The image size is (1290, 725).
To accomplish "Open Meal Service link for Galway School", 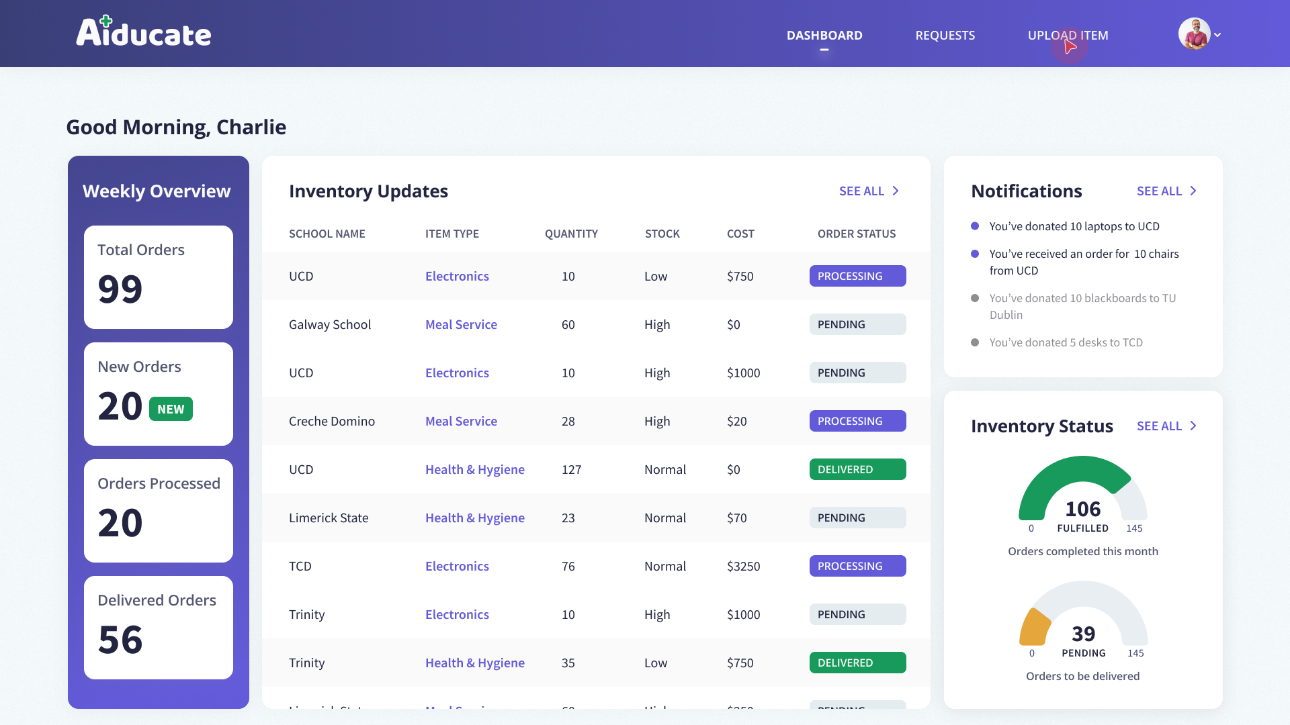I will 461,324.
